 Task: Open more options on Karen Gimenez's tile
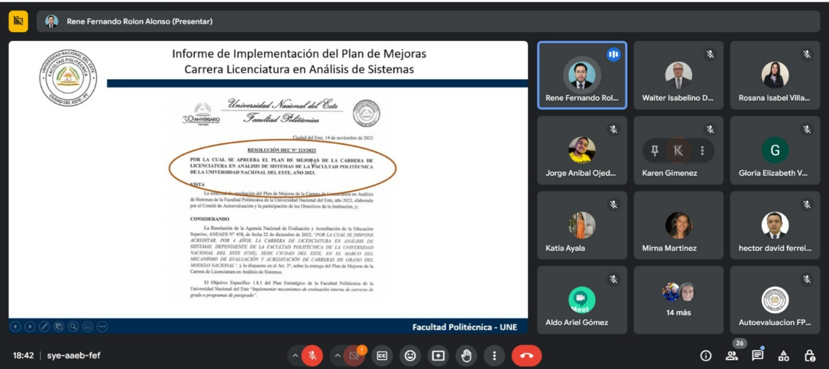(702, 150)
